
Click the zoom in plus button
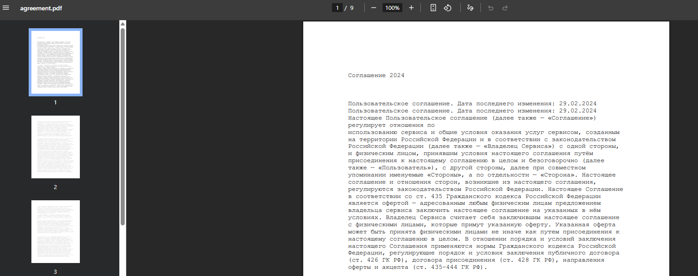411,8
